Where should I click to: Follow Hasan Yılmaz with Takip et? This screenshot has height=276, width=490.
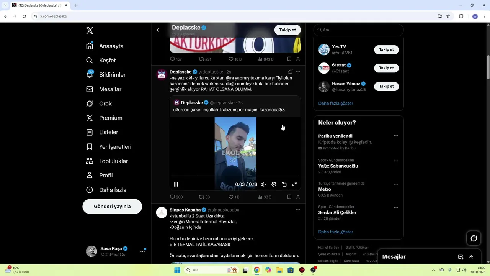click(x=386, y=86)
